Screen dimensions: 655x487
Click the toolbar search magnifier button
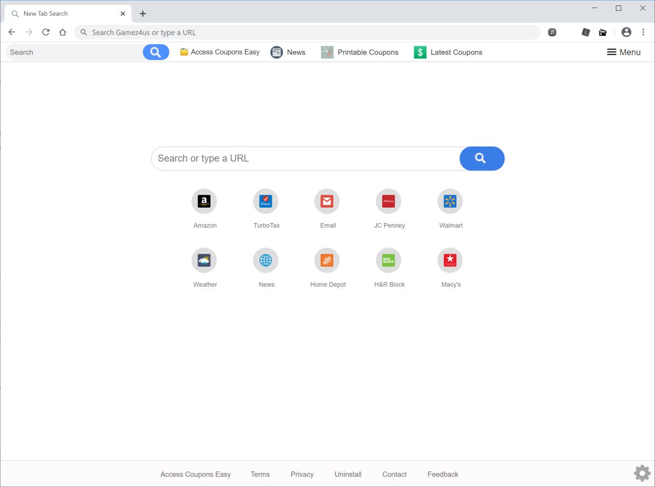(156, 52)
